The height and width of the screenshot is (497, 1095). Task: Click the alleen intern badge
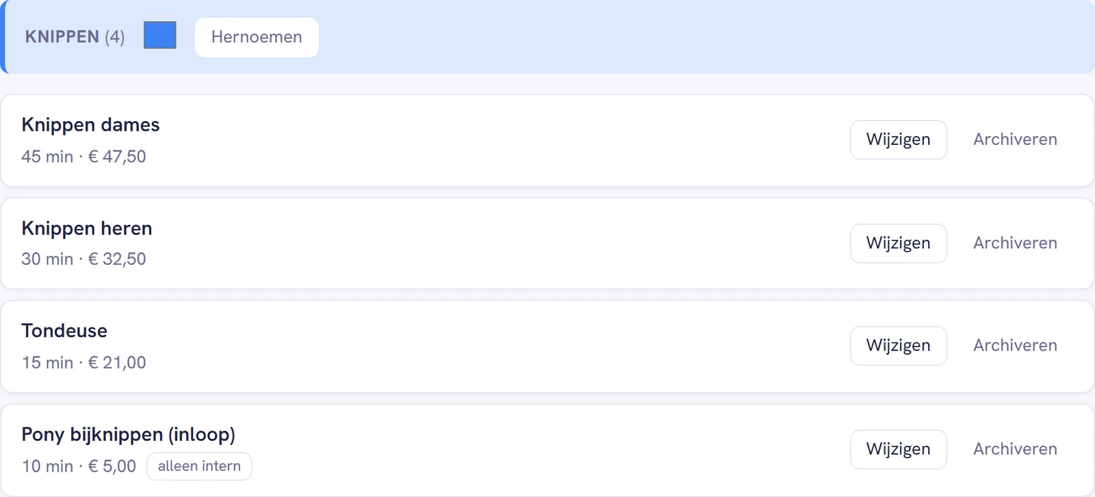[199, 466]
